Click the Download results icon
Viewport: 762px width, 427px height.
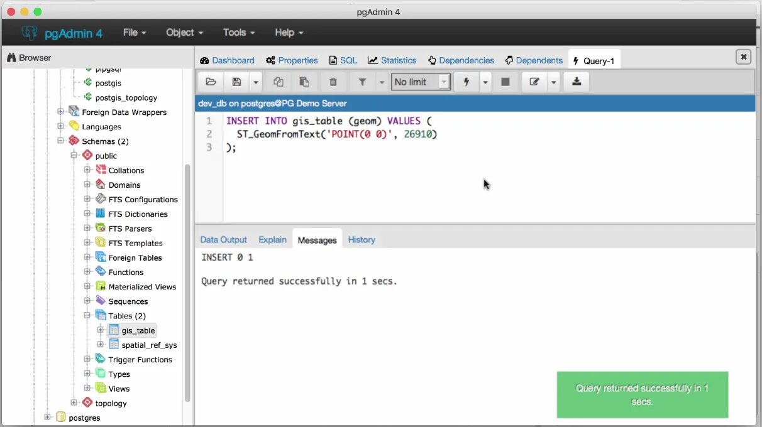click(x=577, y=82)
